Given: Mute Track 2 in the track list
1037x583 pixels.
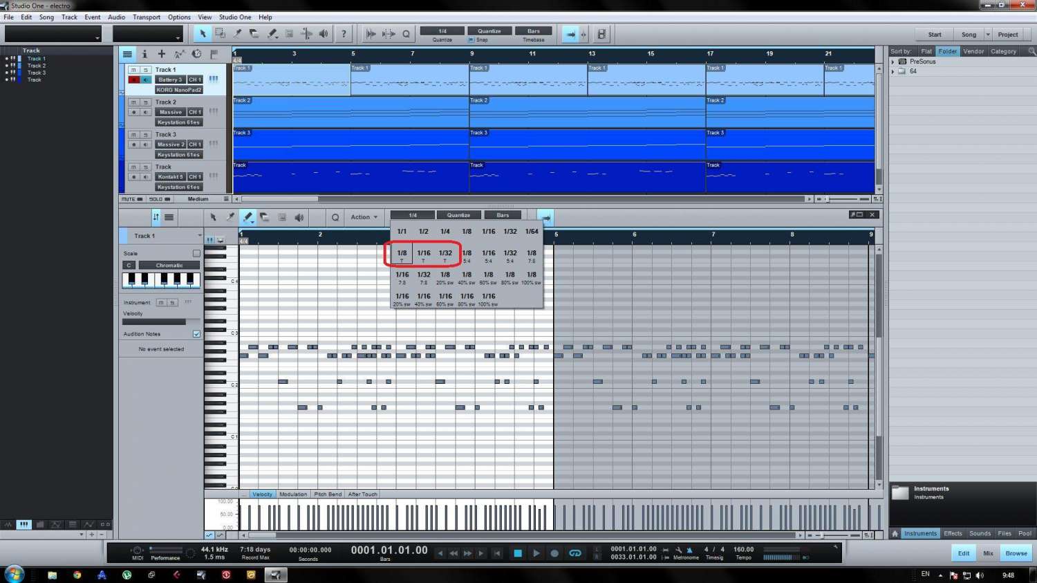Looking at the screenshot, I should point(133,102).
